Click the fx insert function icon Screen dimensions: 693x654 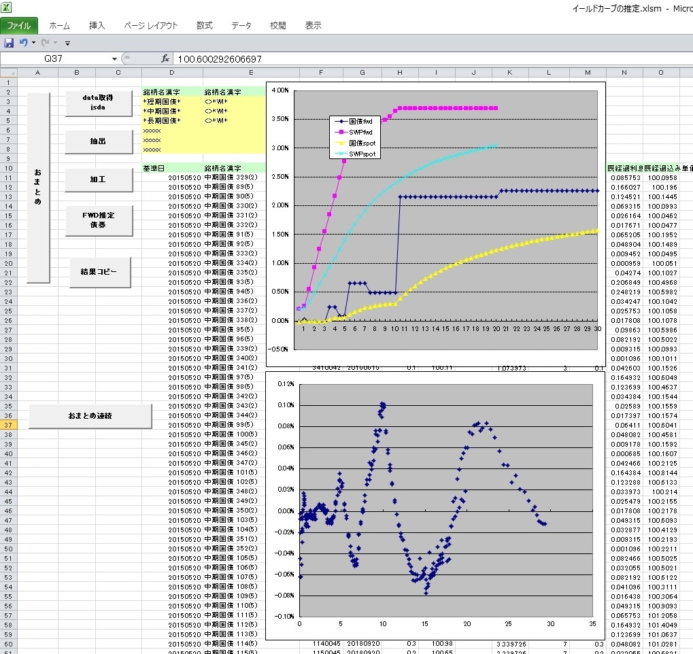pos(165,58)
